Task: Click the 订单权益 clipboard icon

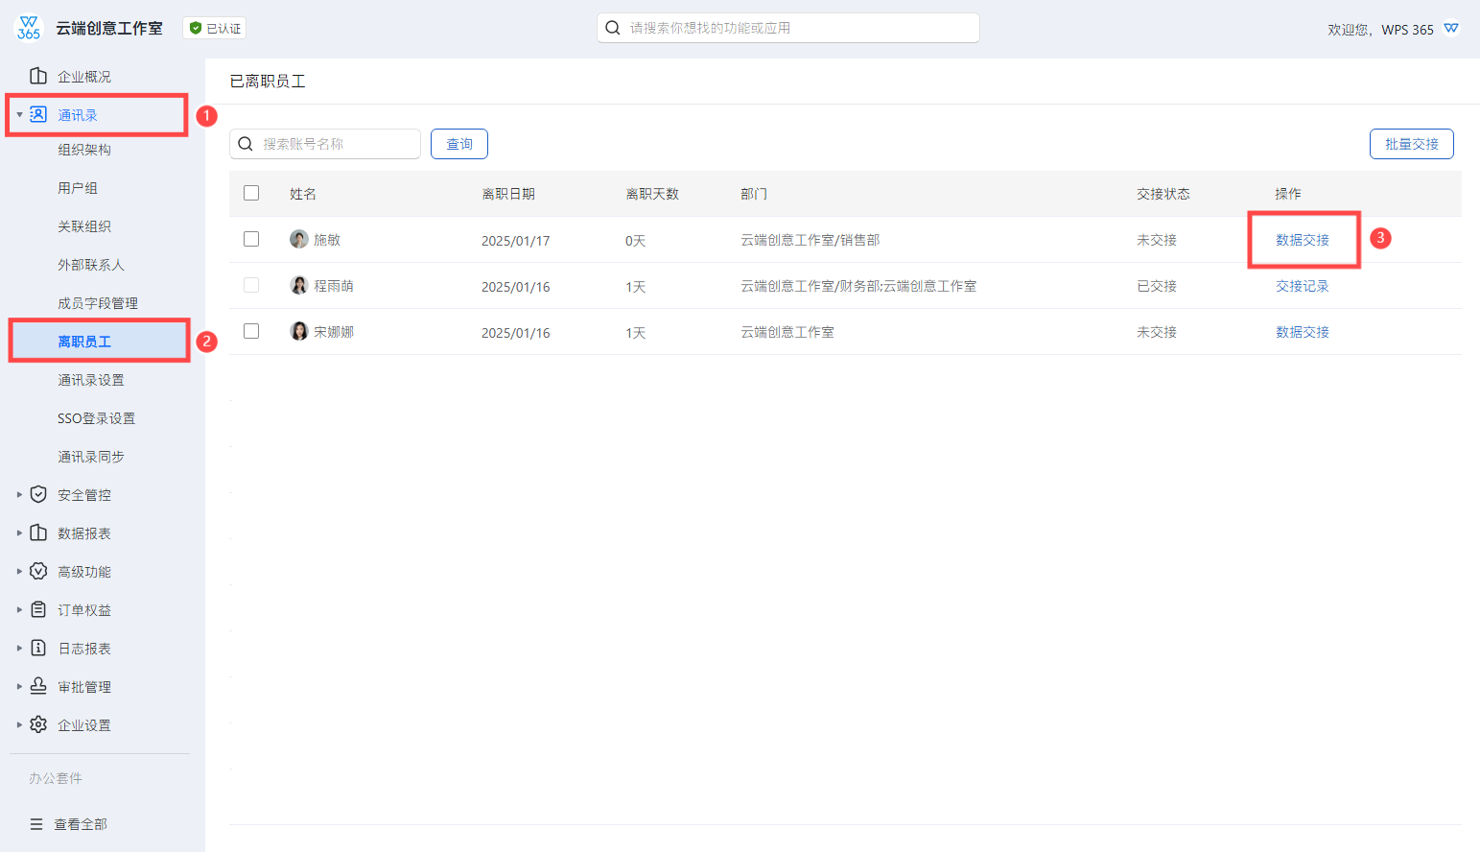Action: point(38,609)
